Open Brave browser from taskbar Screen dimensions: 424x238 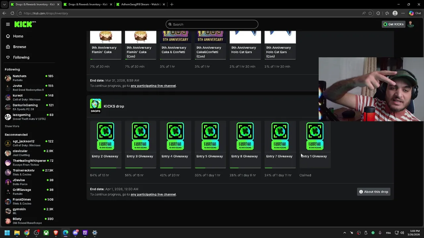click(56, 233)
